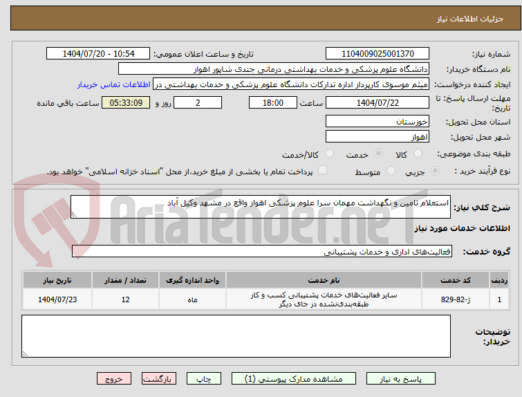Click the بازگشت back button
Screen dimensions: 522x397
[x=159, y=379]
